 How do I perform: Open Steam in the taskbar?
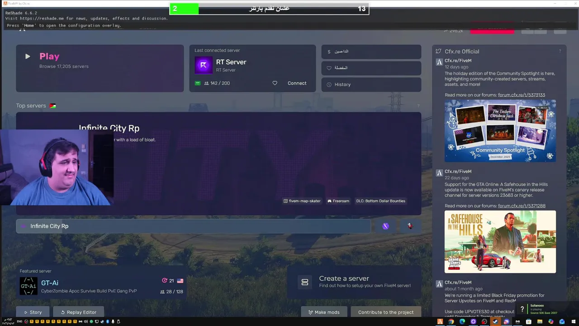coord(495,321)
